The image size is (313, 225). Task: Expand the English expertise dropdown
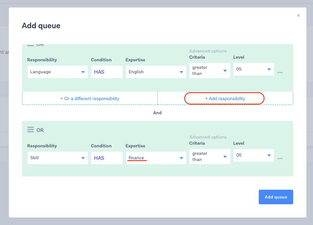(156, 72)
